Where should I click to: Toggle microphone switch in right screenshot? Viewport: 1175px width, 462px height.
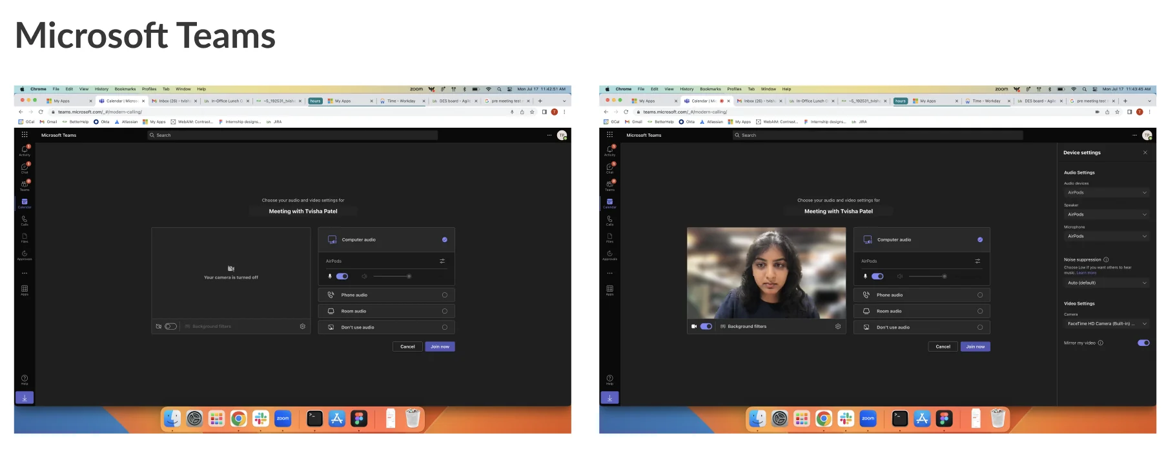[x=877, y=276]
